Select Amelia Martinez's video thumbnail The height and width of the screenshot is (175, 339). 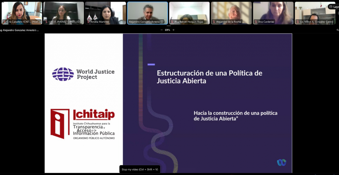106,13
